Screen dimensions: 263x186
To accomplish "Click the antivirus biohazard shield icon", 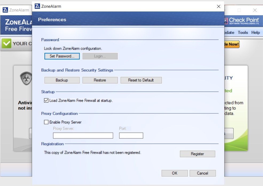I will click(x=26, y=78).
